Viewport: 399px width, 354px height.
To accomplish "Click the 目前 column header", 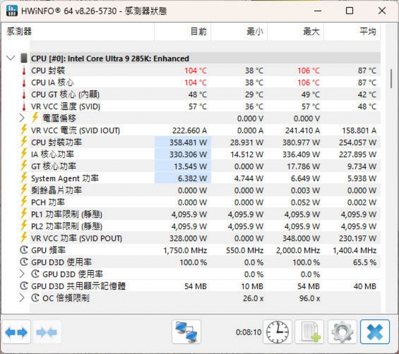I will [182, 32].
